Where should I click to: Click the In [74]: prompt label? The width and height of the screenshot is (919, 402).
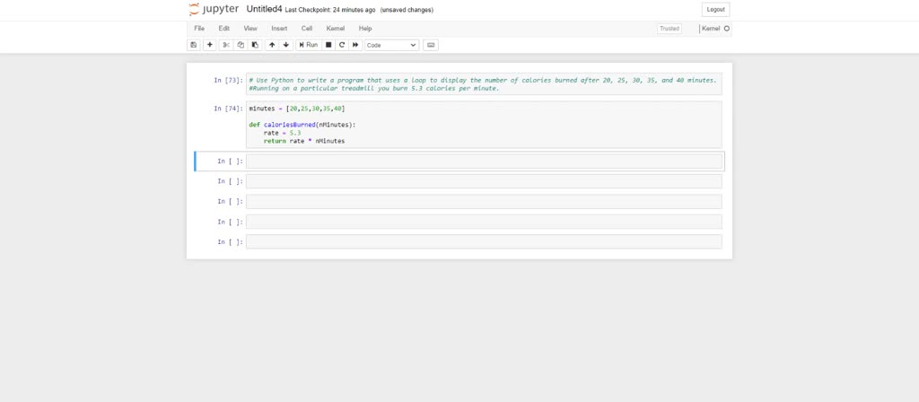coord(228,109)
